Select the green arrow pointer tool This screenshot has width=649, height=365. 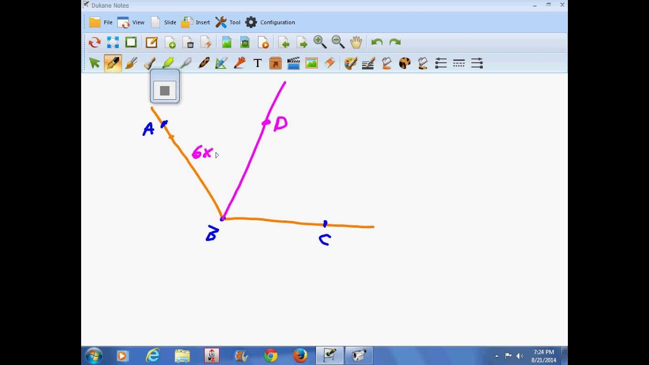94,63
